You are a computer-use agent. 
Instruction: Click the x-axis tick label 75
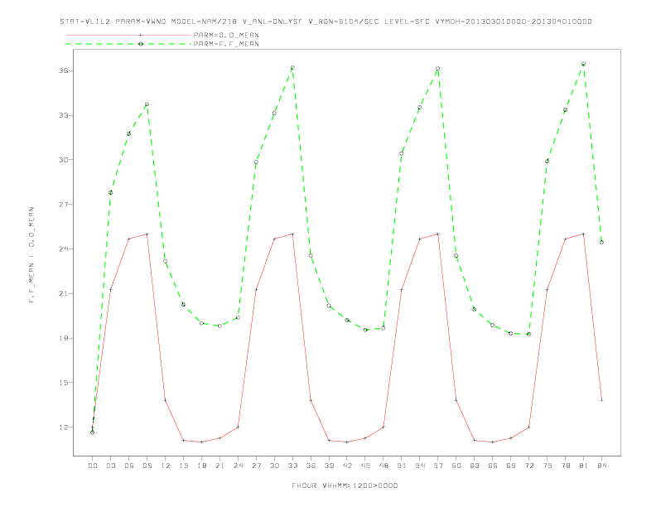547,466
